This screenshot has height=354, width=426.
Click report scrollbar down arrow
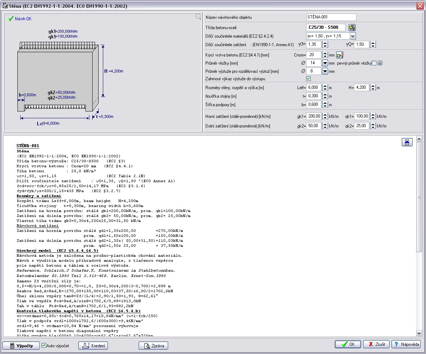(419, 333)
